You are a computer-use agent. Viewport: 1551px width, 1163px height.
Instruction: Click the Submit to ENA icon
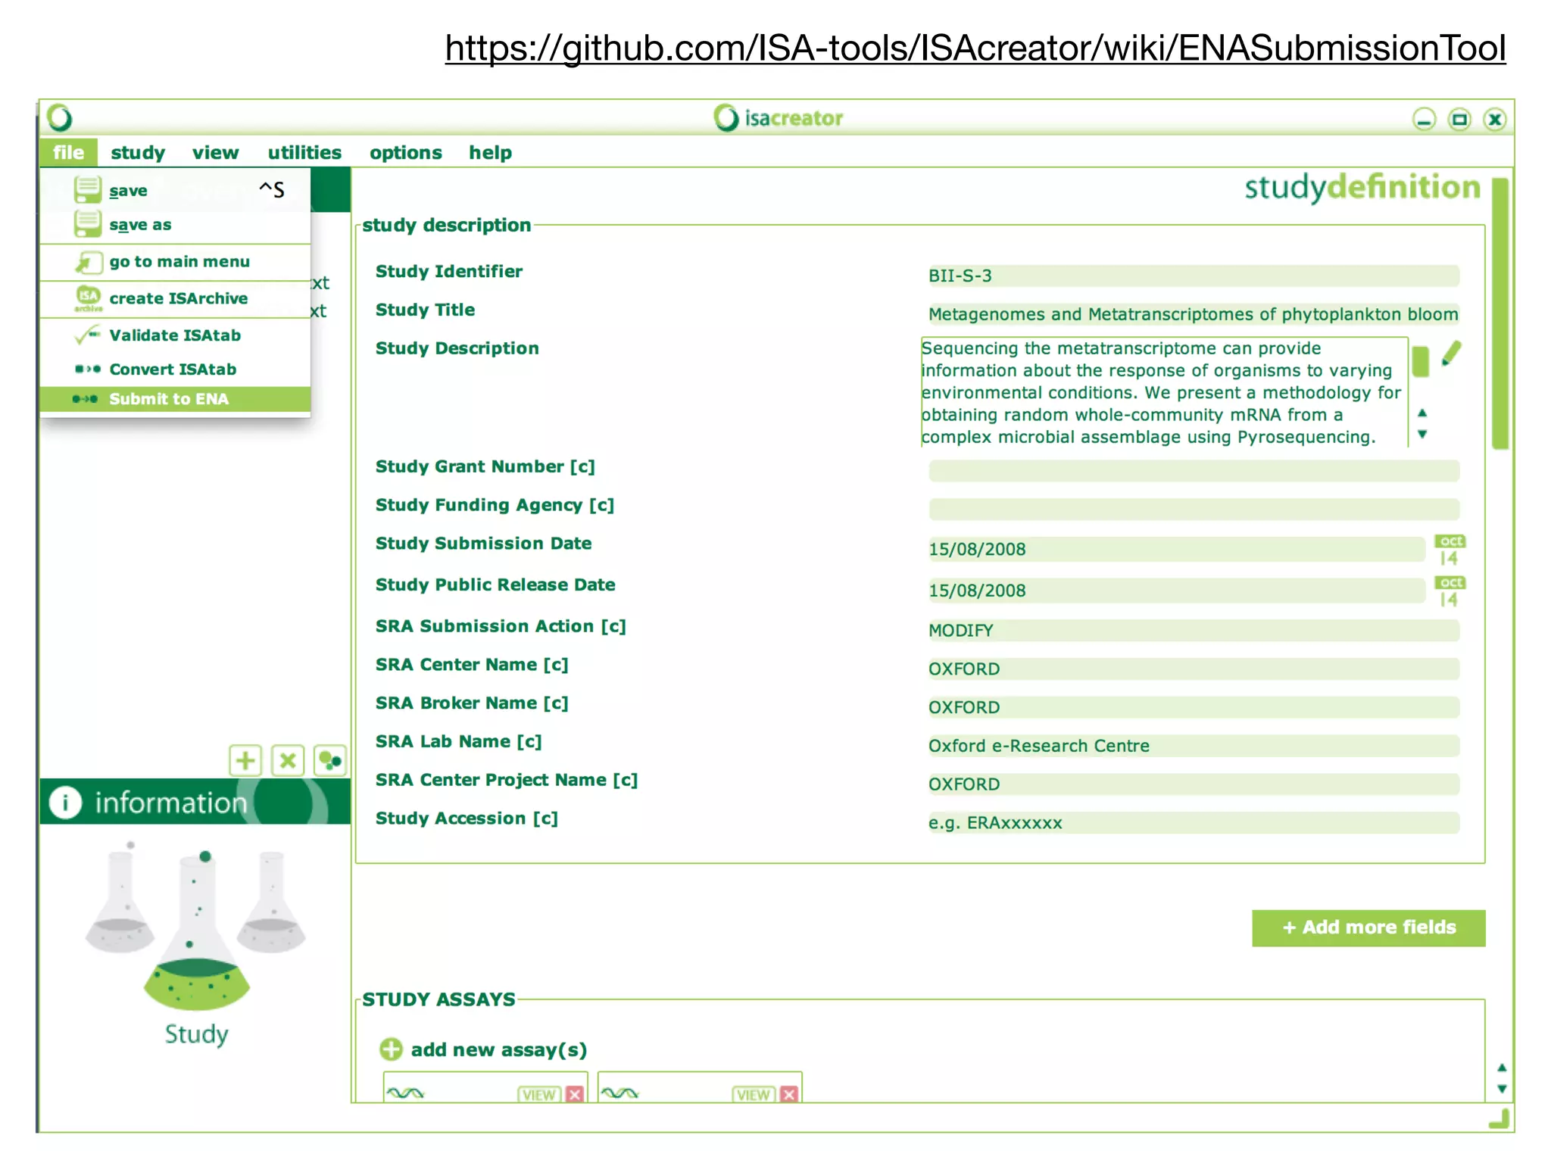coord(85,399)
